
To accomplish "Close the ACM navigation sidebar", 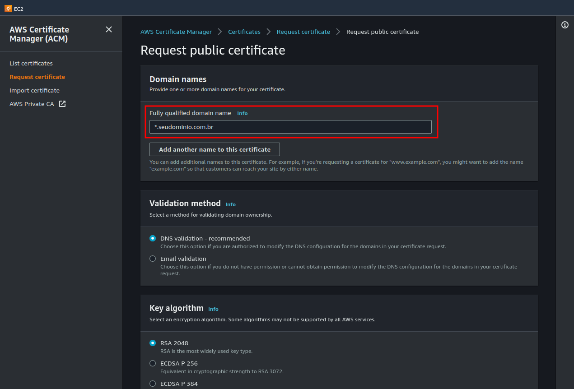I will pos(109,29).
